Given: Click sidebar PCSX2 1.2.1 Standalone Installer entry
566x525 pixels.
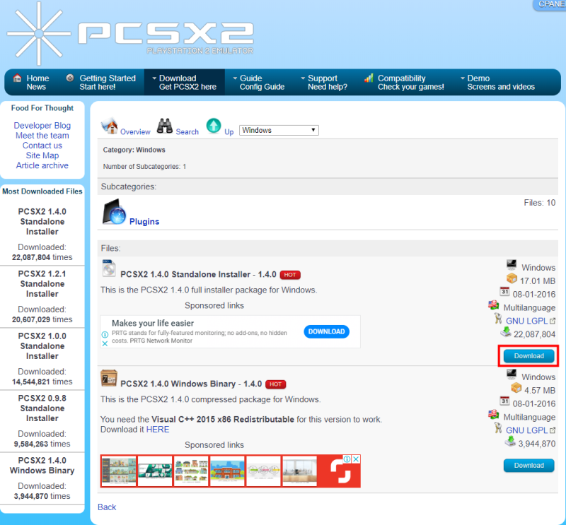Looking at the screenshot, I should 42,284.
